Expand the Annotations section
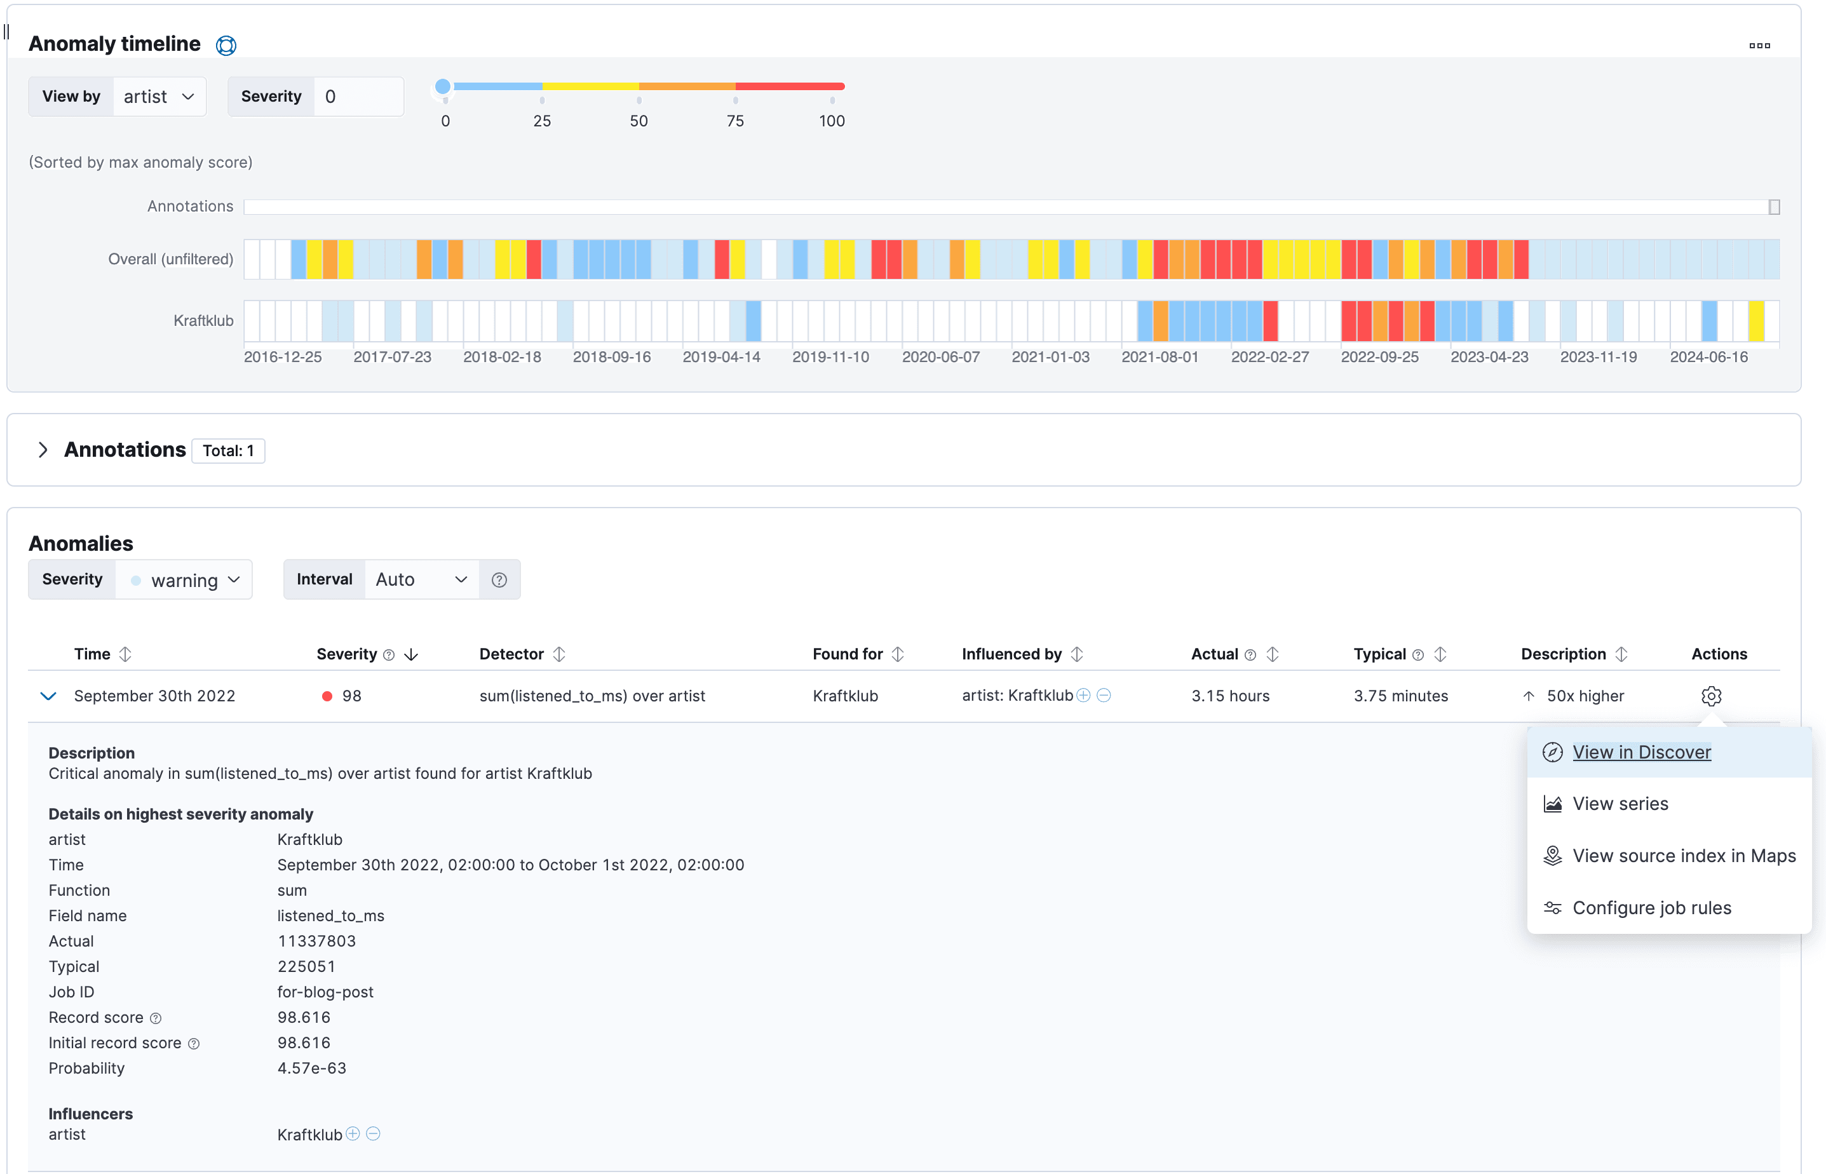Image resolution: width=1826 pixels, height=1174 pixels. click(x=43, y=450)
